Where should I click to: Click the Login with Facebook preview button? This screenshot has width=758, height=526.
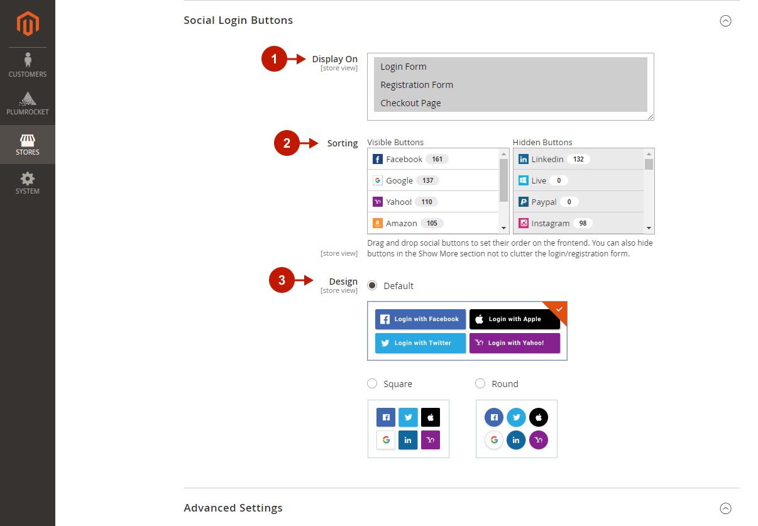point(420,319)
